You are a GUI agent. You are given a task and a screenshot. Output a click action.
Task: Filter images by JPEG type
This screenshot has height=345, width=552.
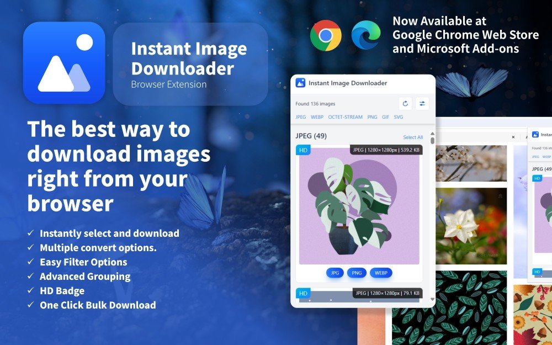coord(301,117)
